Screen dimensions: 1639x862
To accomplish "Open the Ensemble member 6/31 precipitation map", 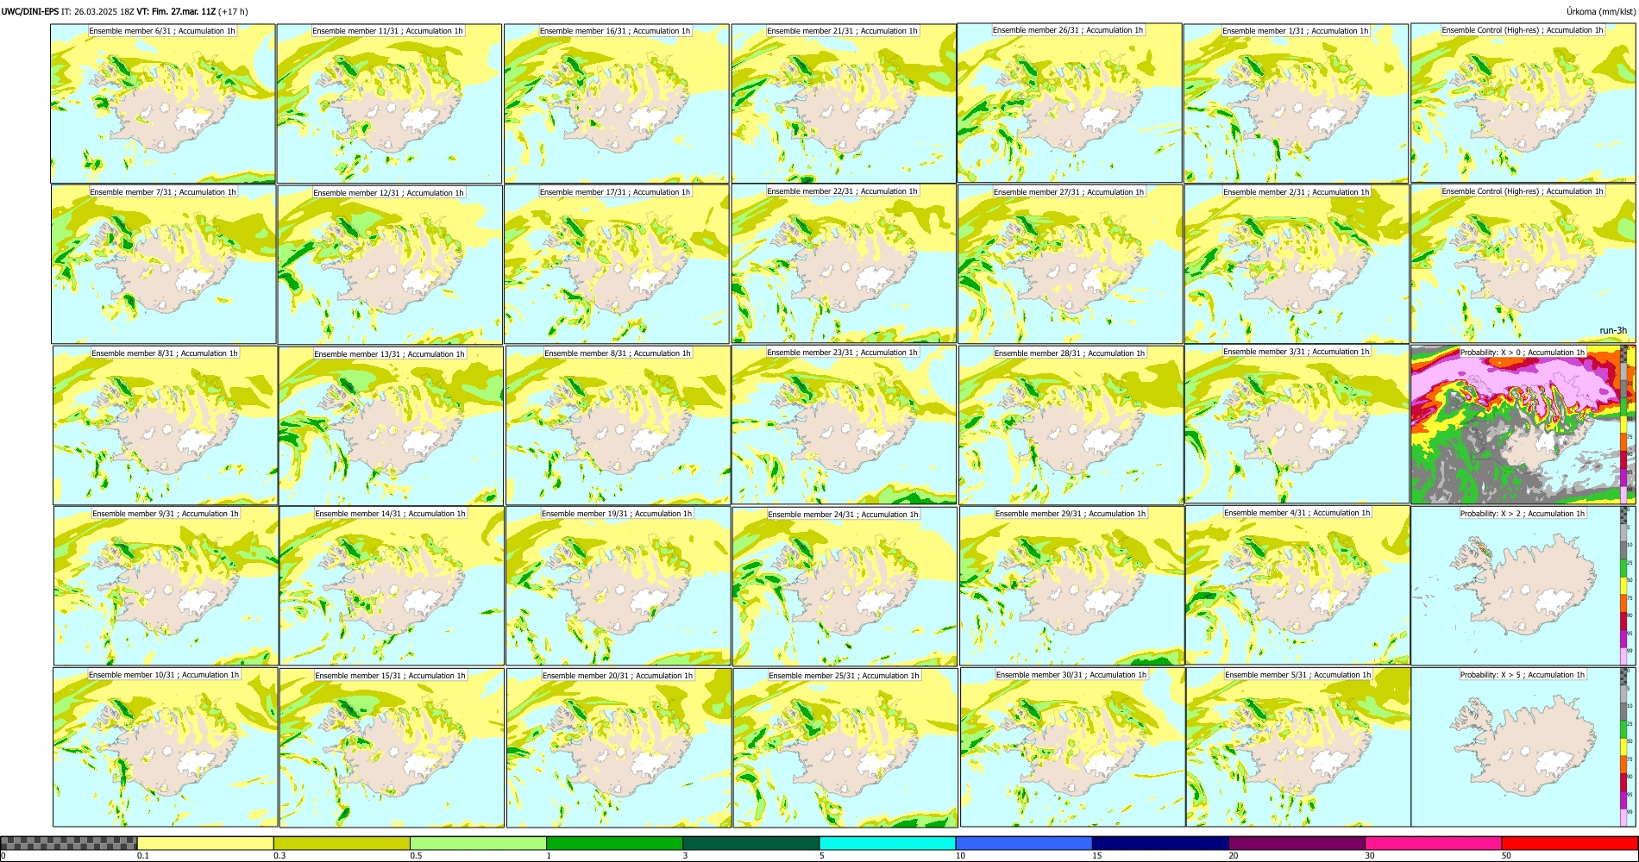I will pos(163,103).
